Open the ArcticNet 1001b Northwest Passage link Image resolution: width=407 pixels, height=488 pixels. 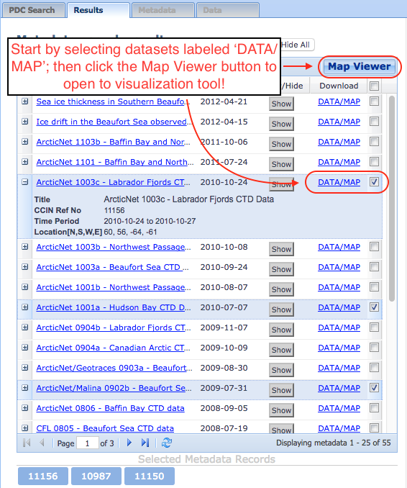coord(114,287)
